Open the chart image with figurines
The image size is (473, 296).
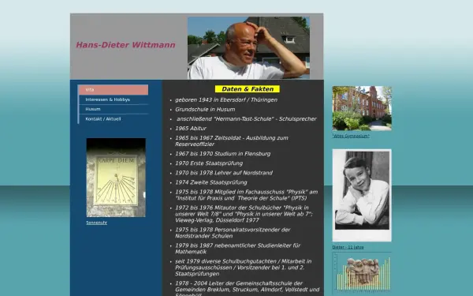point(362,272)
